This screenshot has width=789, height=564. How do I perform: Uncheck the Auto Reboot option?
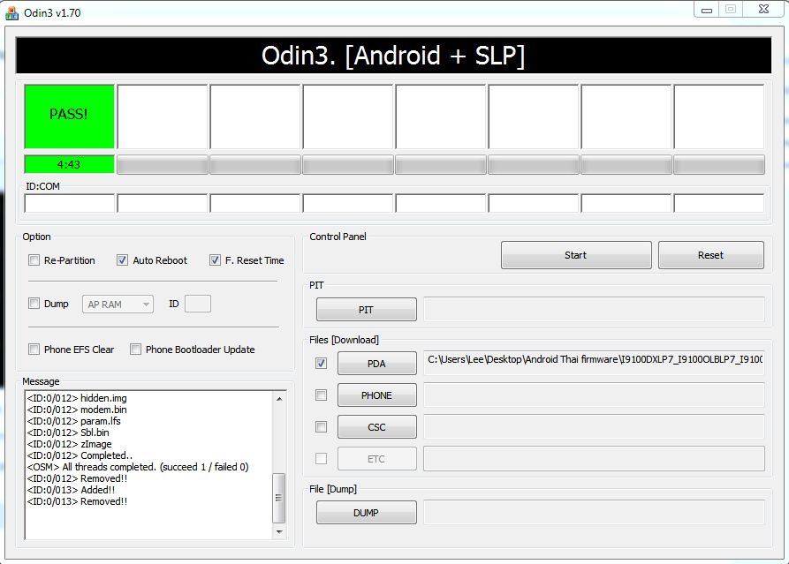point(123,260)
